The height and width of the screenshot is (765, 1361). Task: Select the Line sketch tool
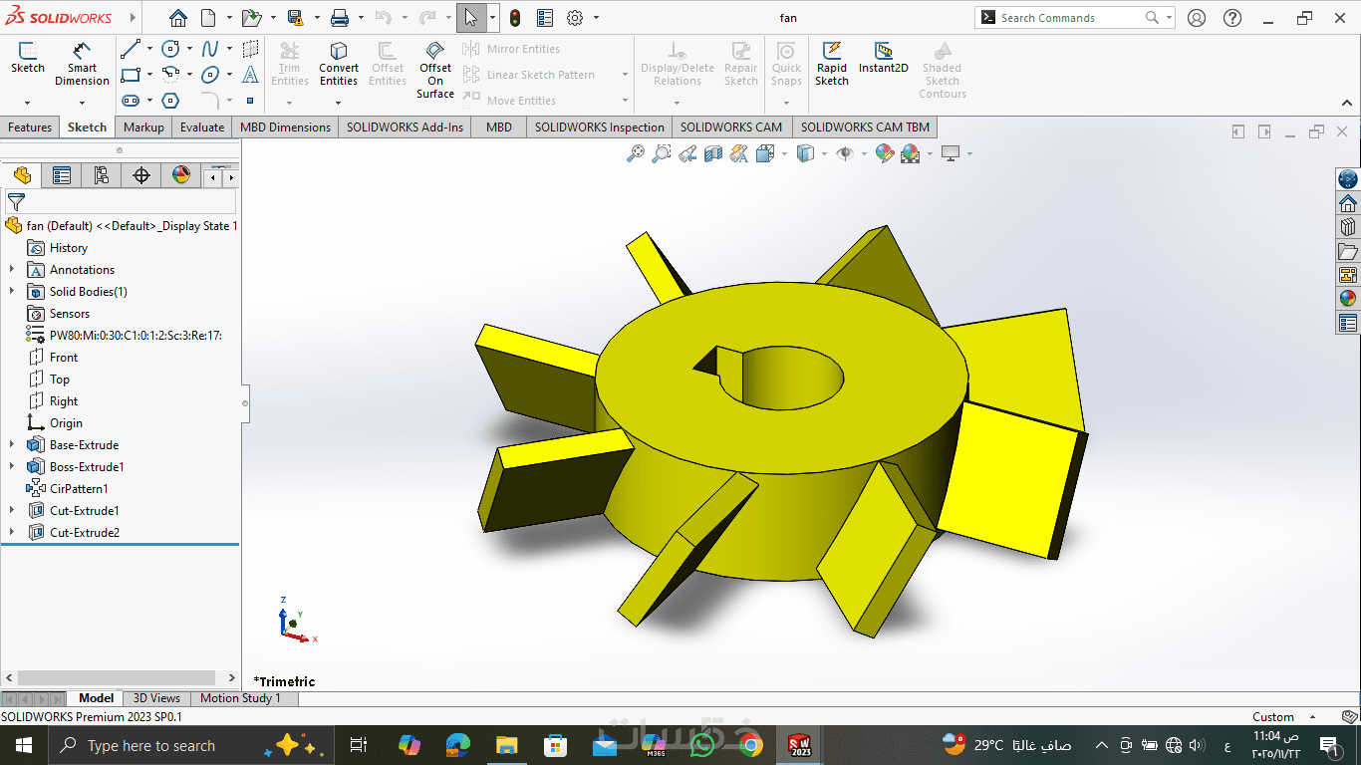[x=131, y=49]
